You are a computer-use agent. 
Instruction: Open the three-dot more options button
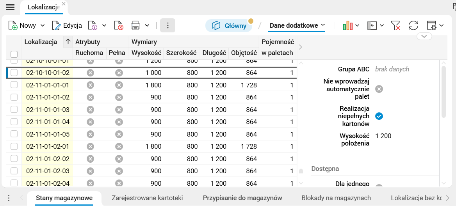167,25
